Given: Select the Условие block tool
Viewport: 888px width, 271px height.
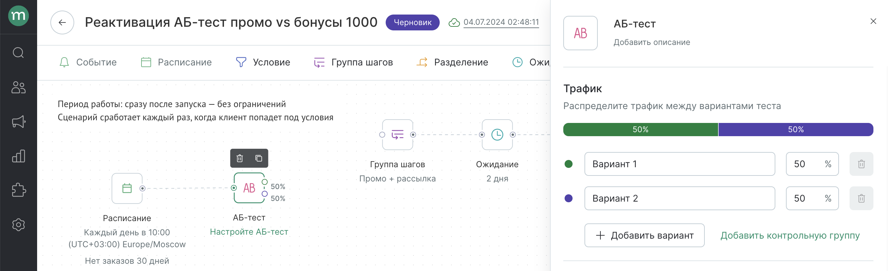Looking at the screenshot, I should click(263, 62).
